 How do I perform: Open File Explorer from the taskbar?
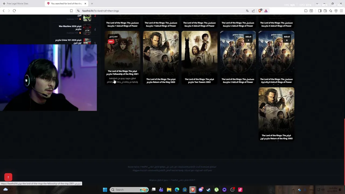point(169,190)
